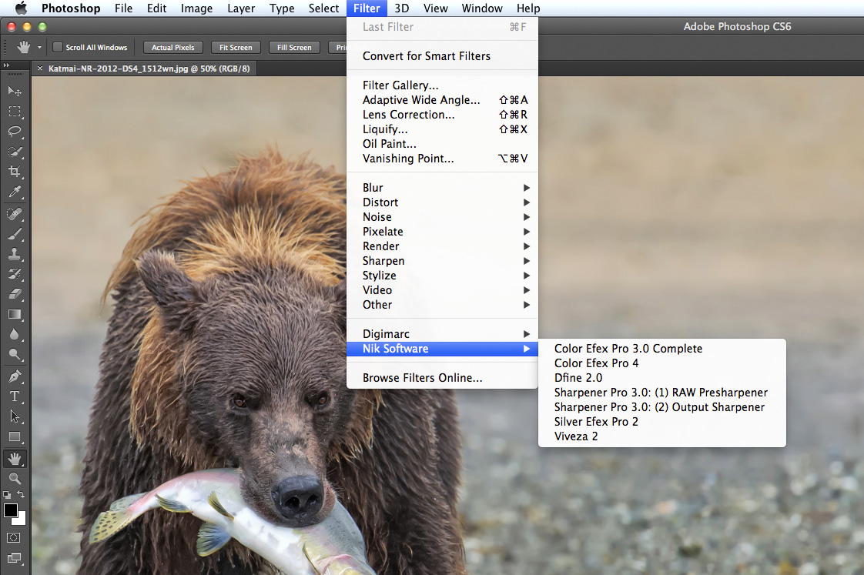The width and height of the screenshot is (864, 575).
Task: Select the Rectangular Marquee tool
Action: point(15,112)
